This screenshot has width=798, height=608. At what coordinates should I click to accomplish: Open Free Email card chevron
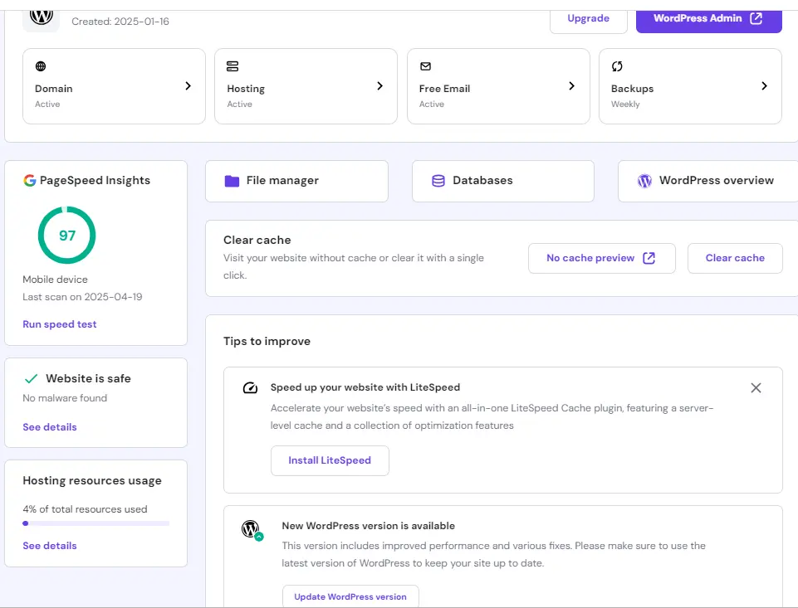pyautogui.click(x=572, y=85)
